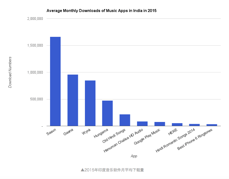This screenshot has width=229, height=179.
Task: Click the HERE axis label
Action: pyautogui.click(x=173, y=132)
